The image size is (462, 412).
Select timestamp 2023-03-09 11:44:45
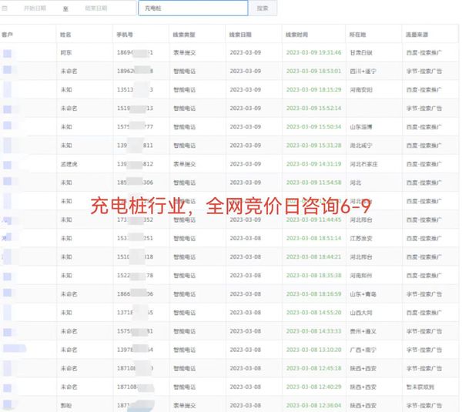click(314, 219)
